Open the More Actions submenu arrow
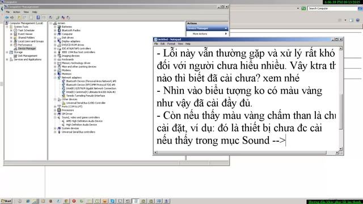Screen dimensions: 363x204 coord(226,34)
